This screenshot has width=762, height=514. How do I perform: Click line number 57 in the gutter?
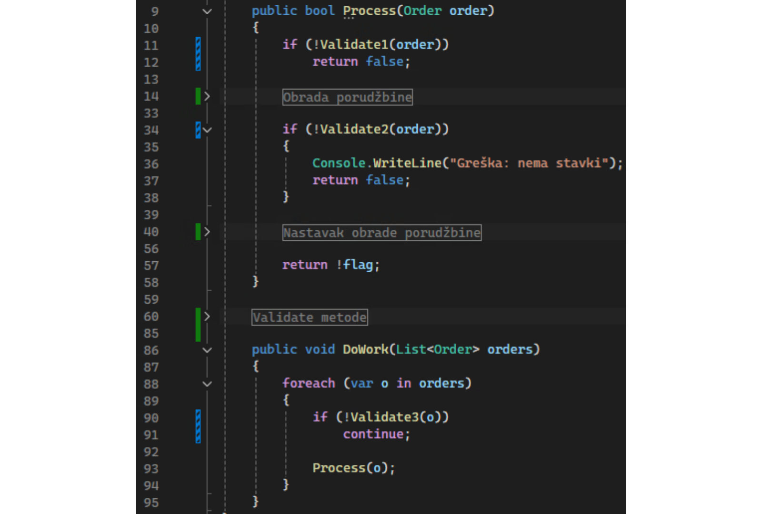coord(151,266)
